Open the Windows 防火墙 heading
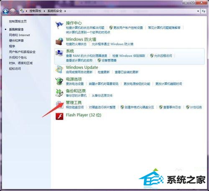This screenshot has width=209, height=191. [x=81, y=39]
